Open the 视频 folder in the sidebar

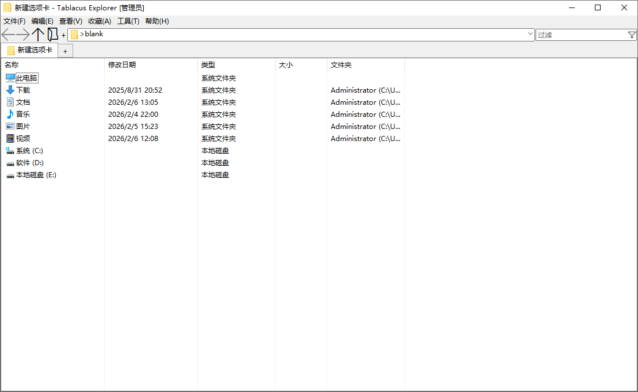point(23,138)
